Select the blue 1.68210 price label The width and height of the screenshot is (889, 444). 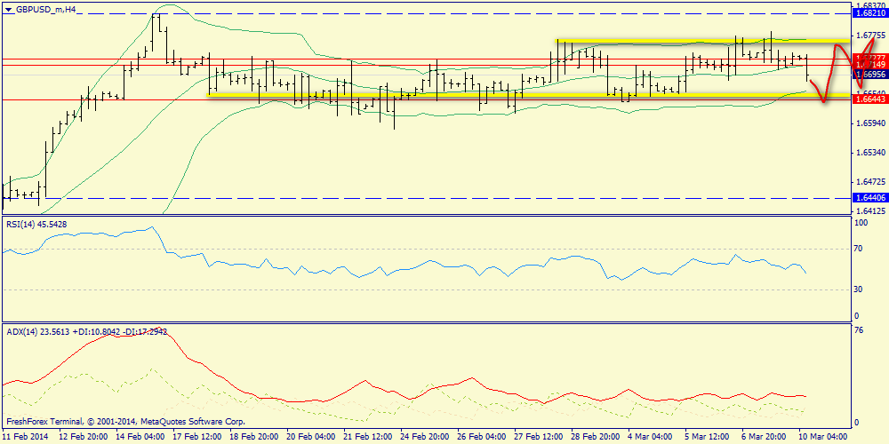(x=869, y=13)
